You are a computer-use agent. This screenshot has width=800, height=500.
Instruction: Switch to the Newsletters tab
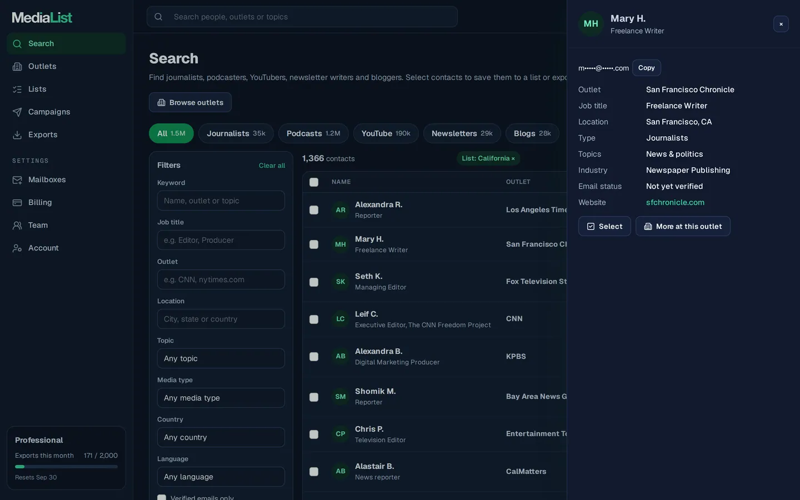(x=462, y=133)
